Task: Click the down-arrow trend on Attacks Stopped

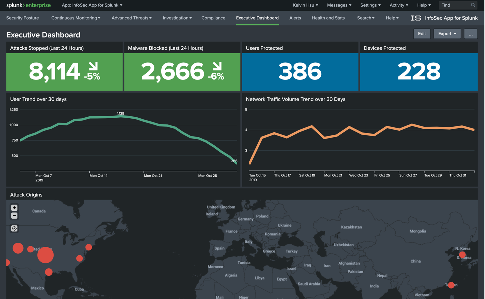Action: pos(93,66)
